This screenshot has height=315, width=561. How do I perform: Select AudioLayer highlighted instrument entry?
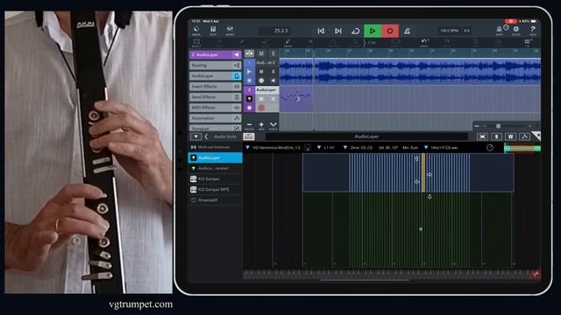(216, 157)
